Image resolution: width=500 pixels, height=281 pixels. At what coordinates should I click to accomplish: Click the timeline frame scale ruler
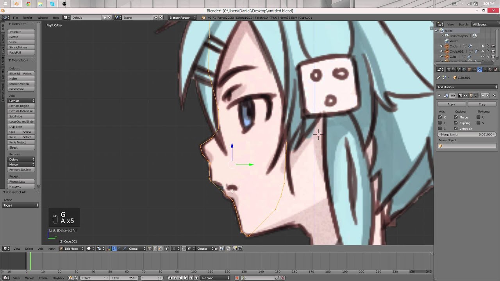[217, 272]
